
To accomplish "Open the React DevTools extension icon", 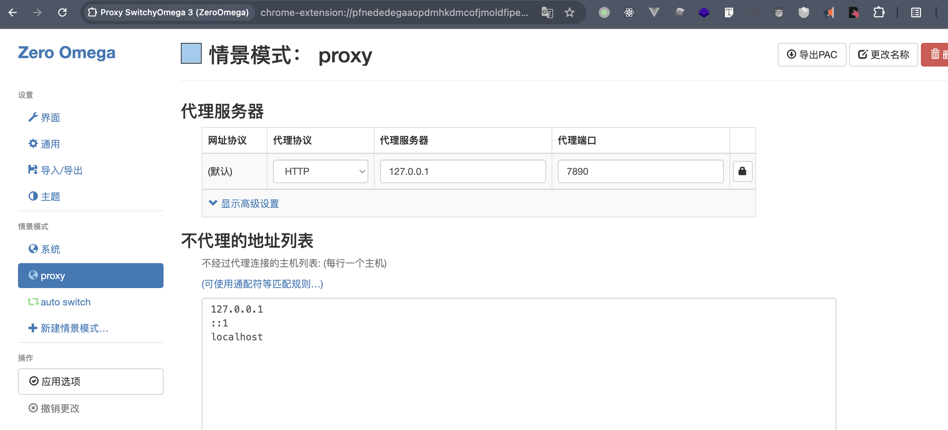I will point(629,12).
